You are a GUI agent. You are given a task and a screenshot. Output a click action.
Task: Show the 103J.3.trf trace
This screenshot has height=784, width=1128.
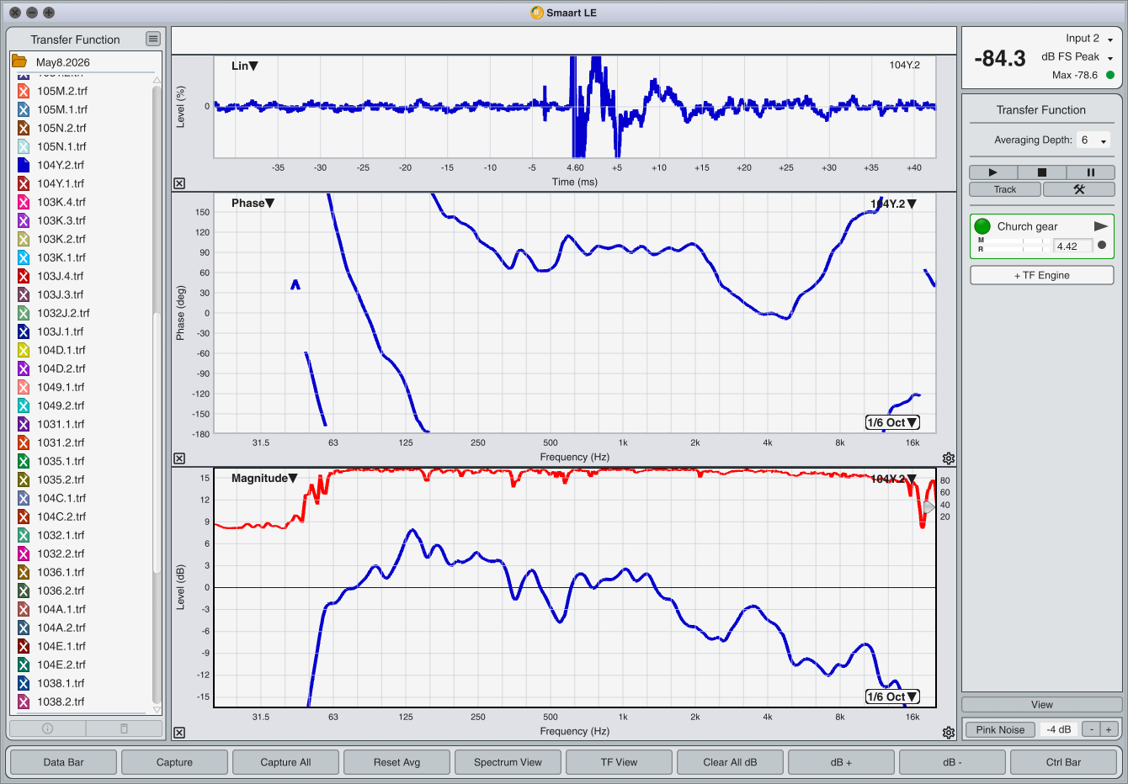[x=24, y=294]
